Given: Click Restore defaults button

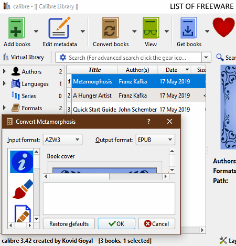Looking at the screenshot, I should point(69,223).
